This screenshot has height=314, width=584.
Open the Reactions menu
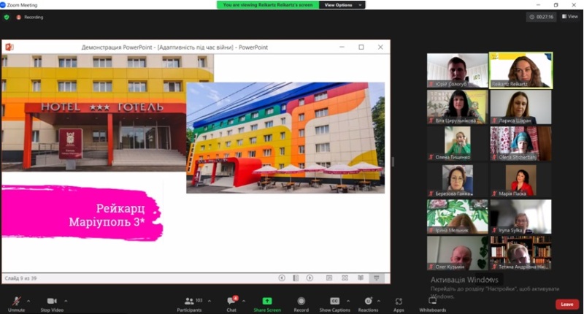368,304
